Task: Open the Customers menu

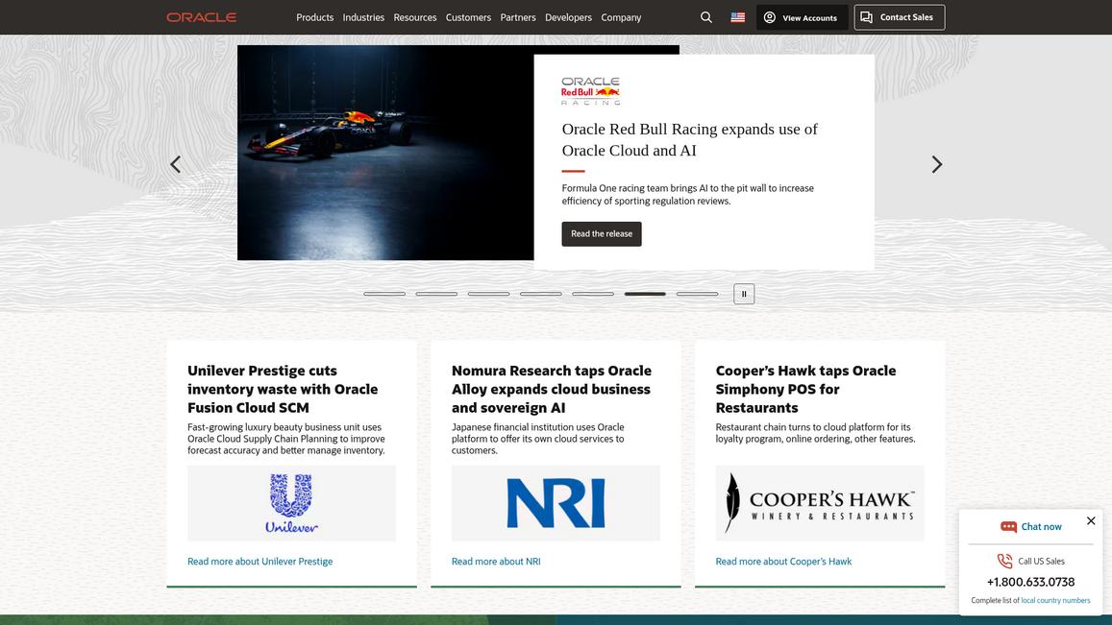Action: click(468, 17)
